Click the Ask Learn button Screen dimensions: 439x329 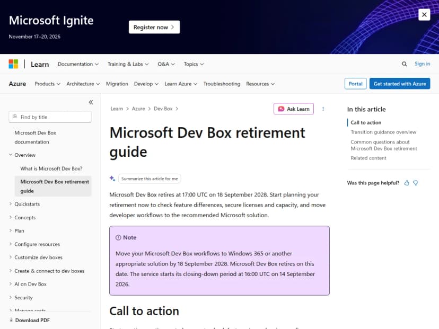[293, 109]
